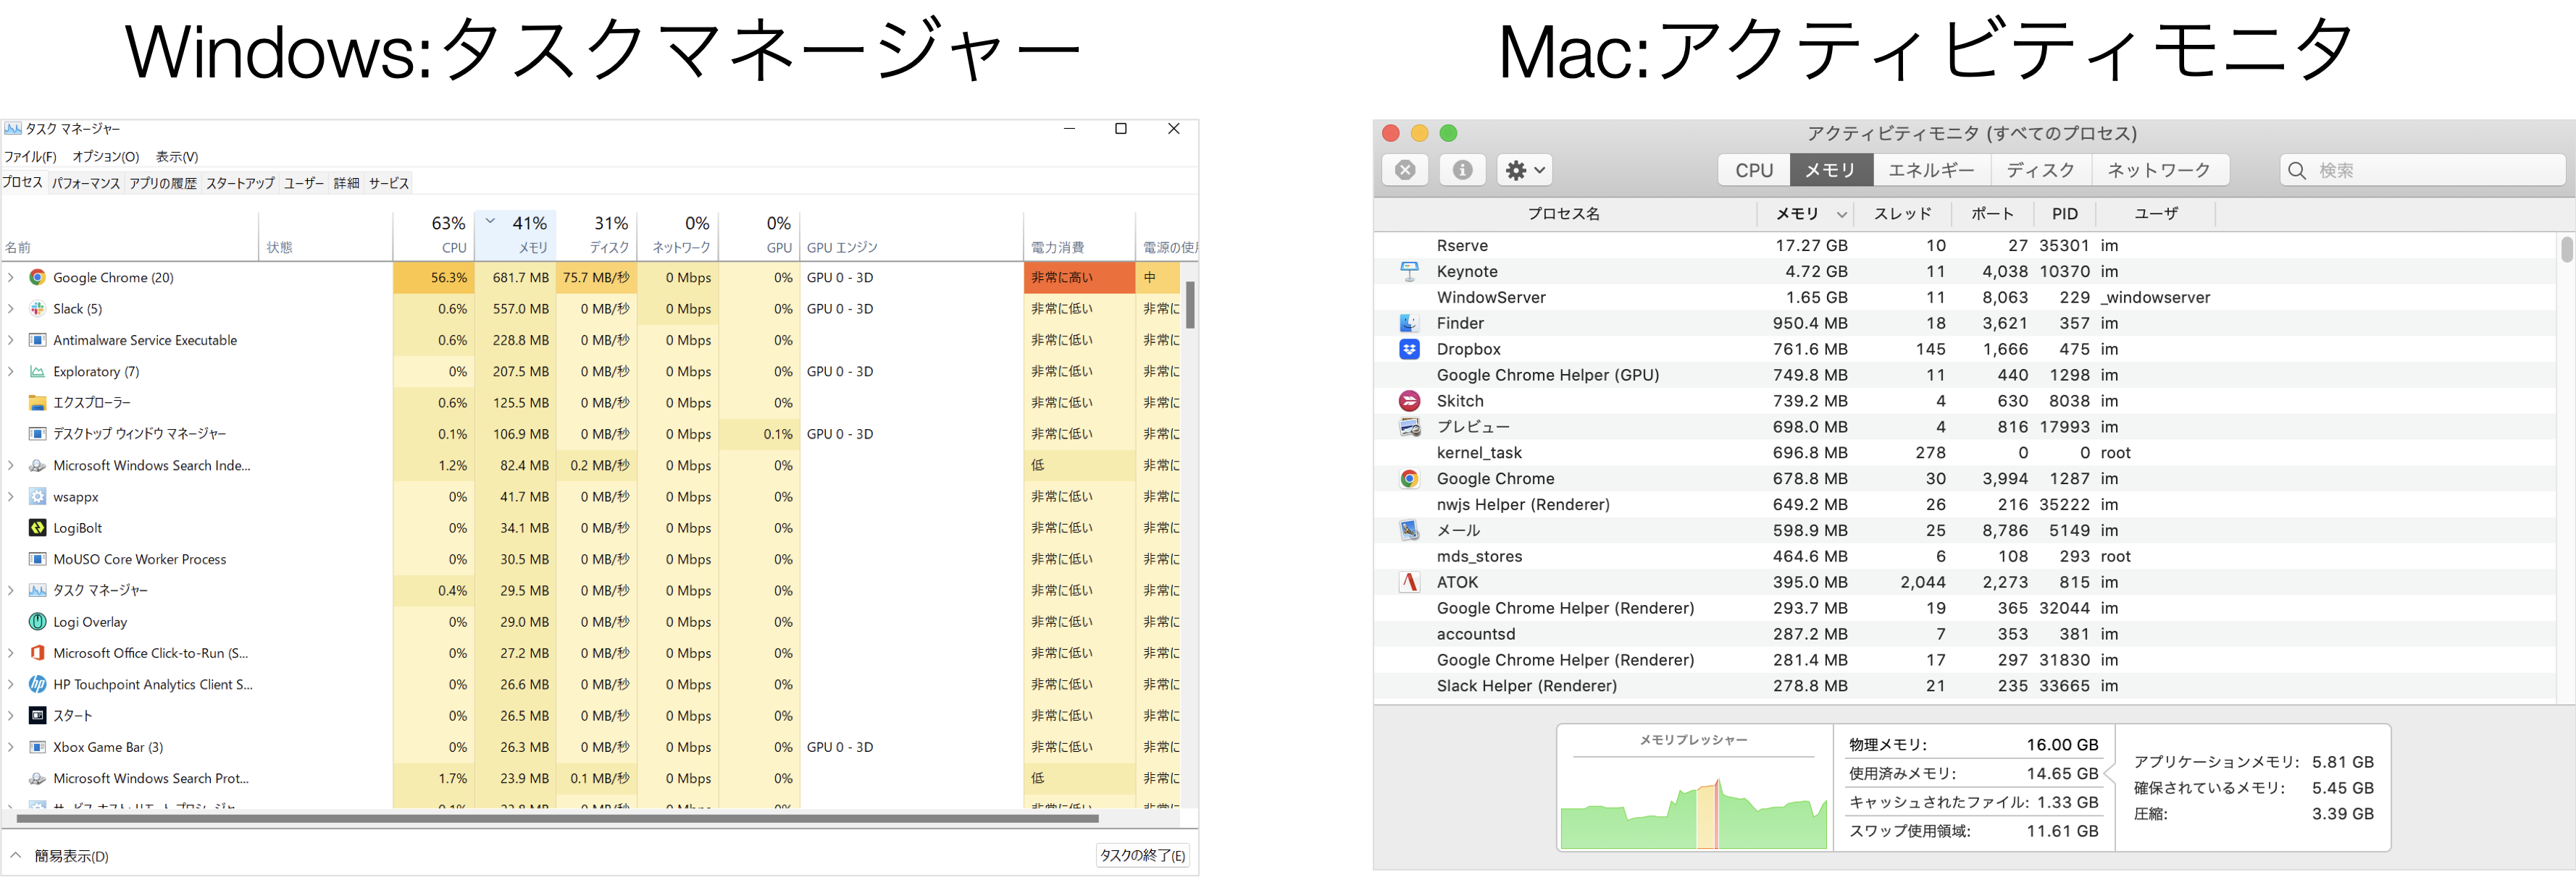2576x877 pixels.
Task: Switch to スタートアップ tab
Action: pos(240,183)
